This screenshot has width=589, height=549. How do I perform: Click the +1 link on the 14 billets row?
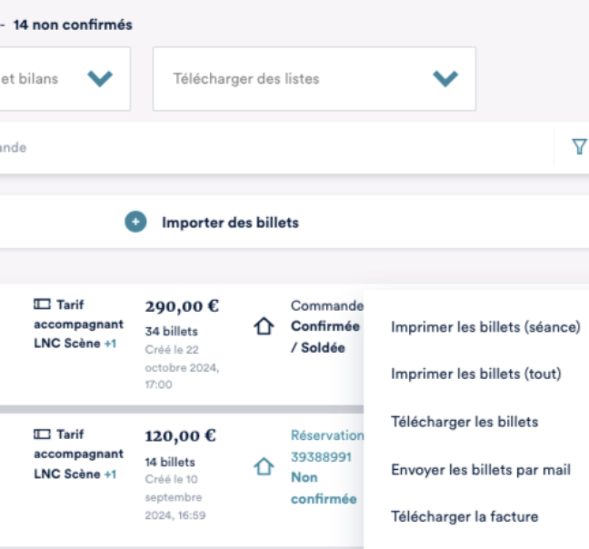[110, 474]
